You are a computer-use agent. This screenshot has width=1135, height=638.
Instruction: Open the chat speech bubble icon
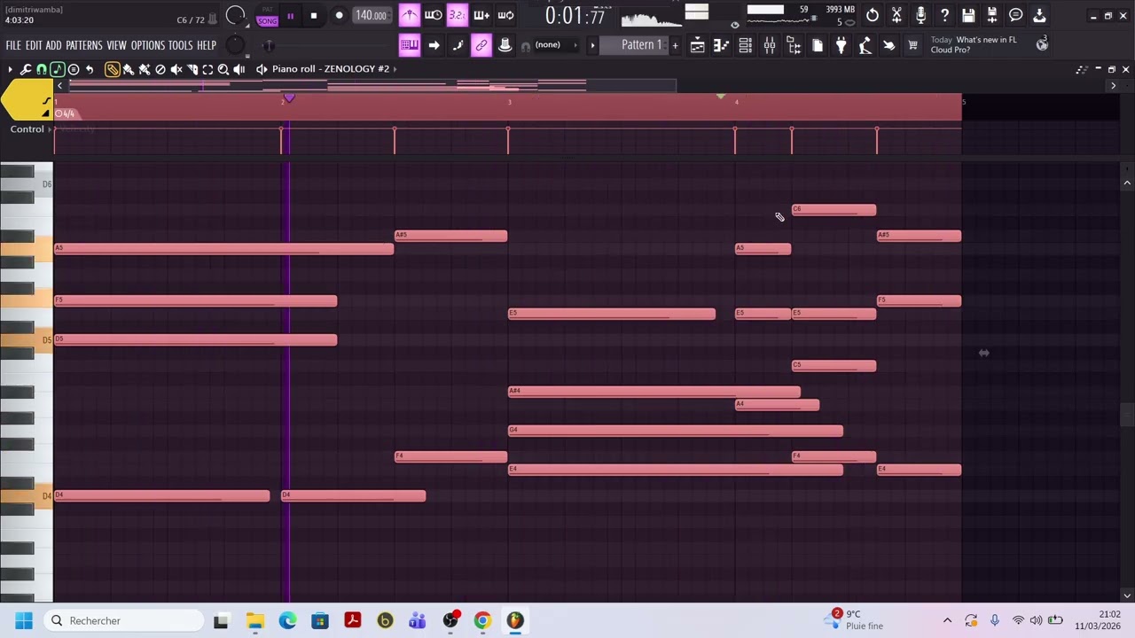[x=1016, y=15]
